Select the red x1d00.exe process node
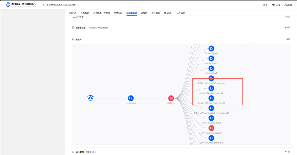 point(171,98)
